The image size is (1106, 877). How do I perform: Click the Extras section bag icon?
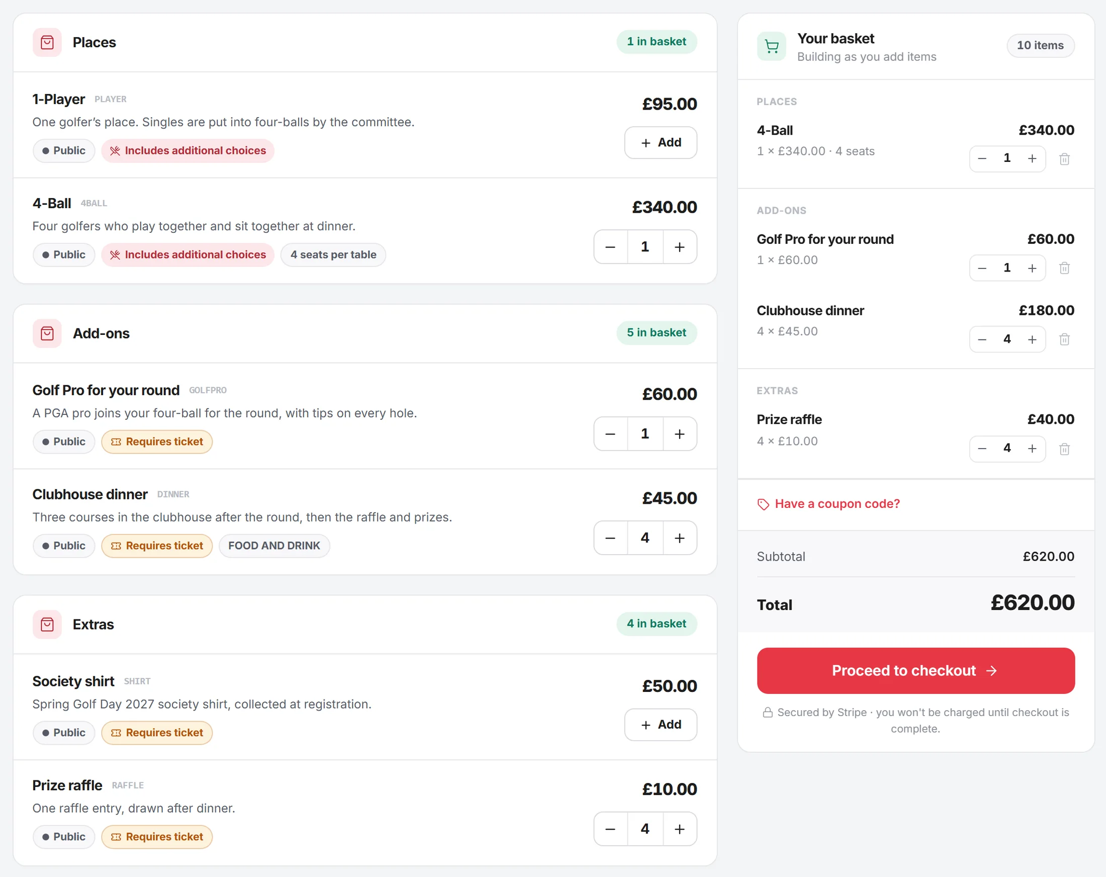[47, 624]
